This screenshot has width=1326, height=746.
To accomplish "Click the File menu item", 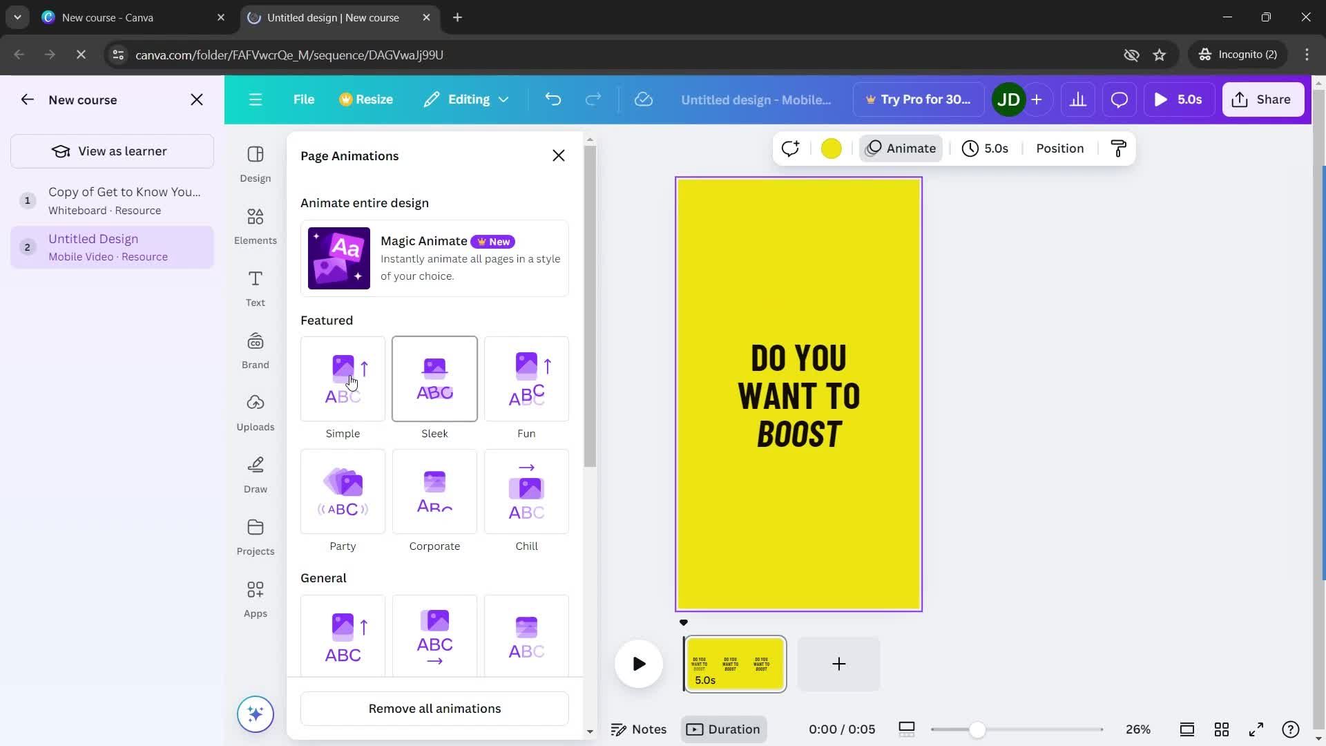I will [303, 98].
